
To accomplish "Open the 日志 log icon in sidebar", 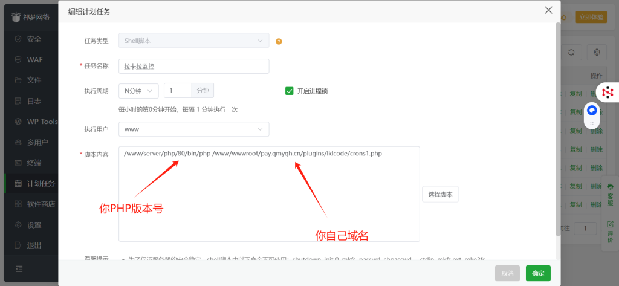I will (x=18, y=101).
